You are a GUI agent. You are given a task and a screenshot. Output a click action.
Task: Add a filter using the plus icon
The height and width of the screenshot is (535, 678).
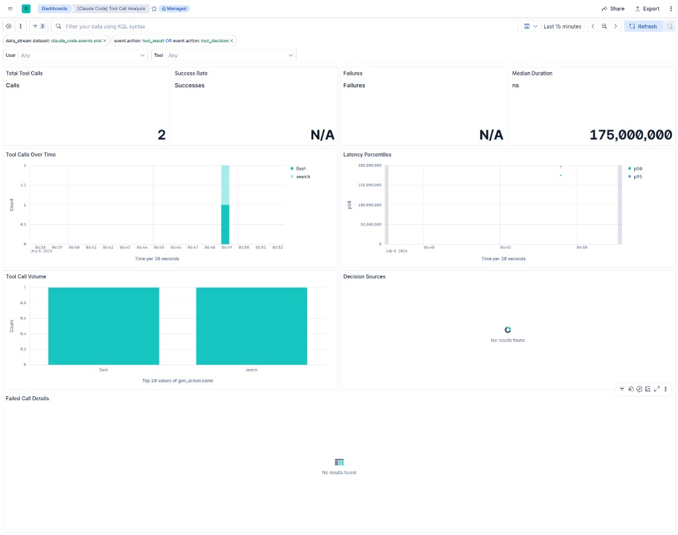point(9,26)
